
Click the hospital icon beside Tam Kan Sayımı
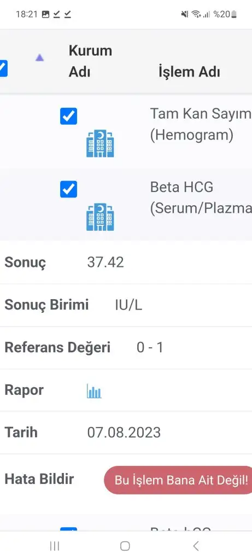click(x=100, y=144)
